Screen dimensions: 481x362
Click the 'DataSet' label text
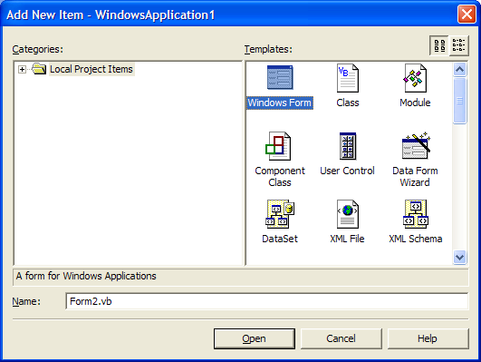[280, 239]
